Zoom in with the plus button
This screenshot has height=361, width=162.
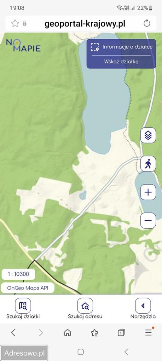148,192
